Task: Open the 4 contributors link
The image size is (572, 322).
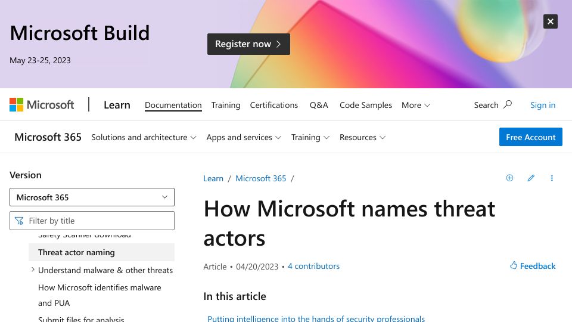Action: pos(313,266)
